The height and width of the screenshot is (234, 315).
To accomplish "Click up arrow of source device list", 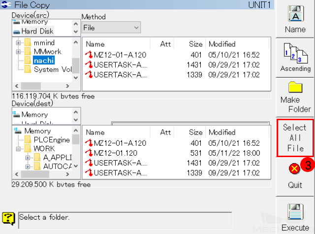I will click(x=76, y=24).
